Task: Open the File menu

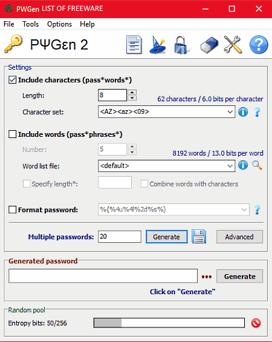Action: [x=9, y=24]
